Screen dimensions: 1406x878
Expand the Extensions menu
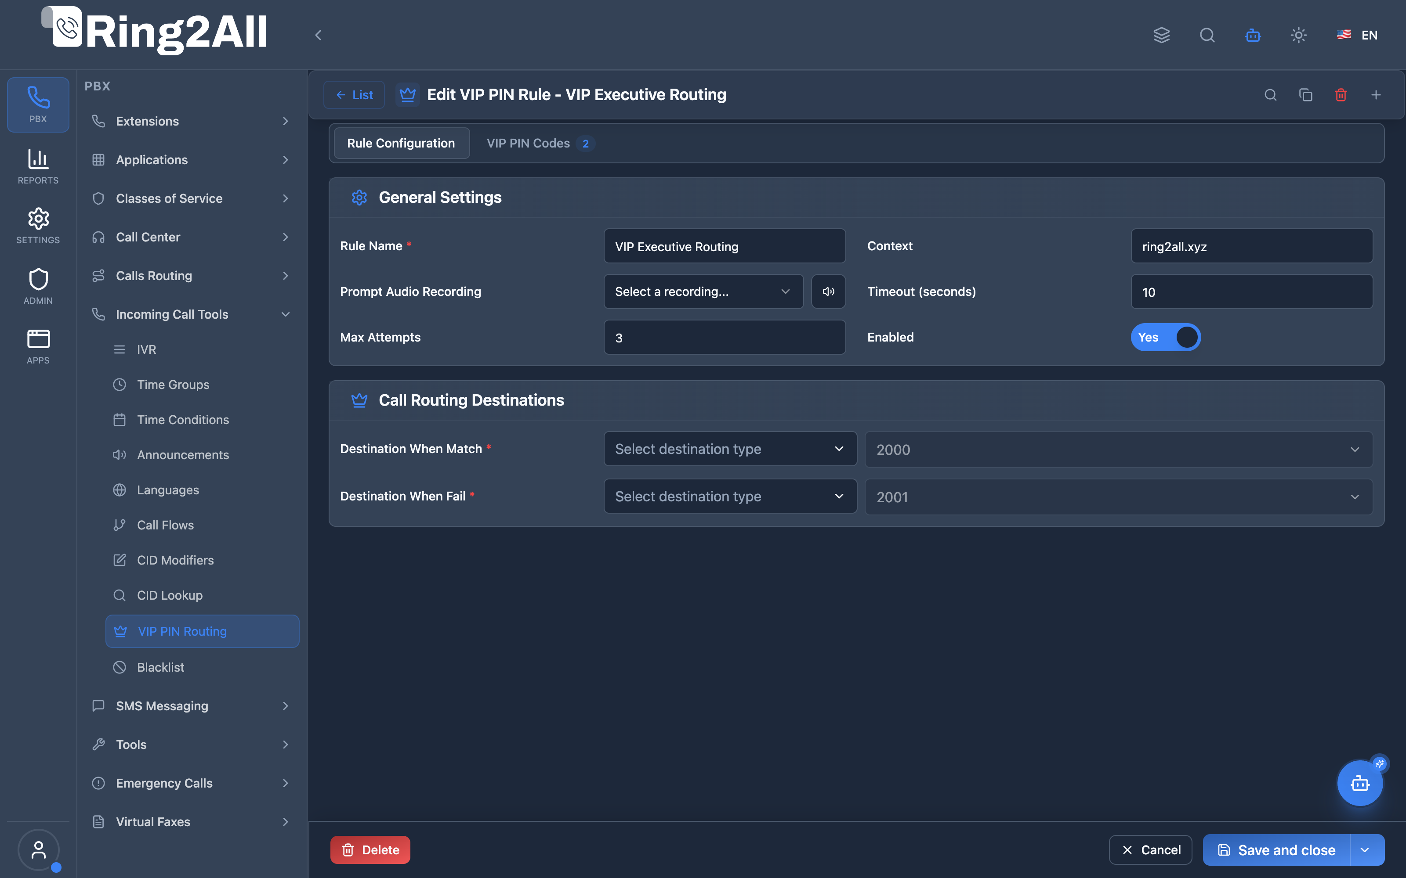tap(191, 121)
